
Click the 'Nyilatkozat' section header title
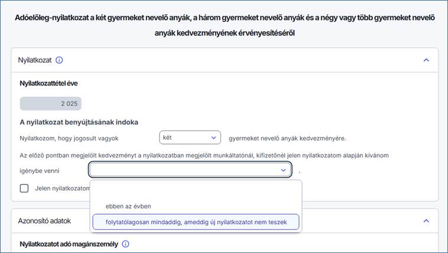(x=35, y=60)
